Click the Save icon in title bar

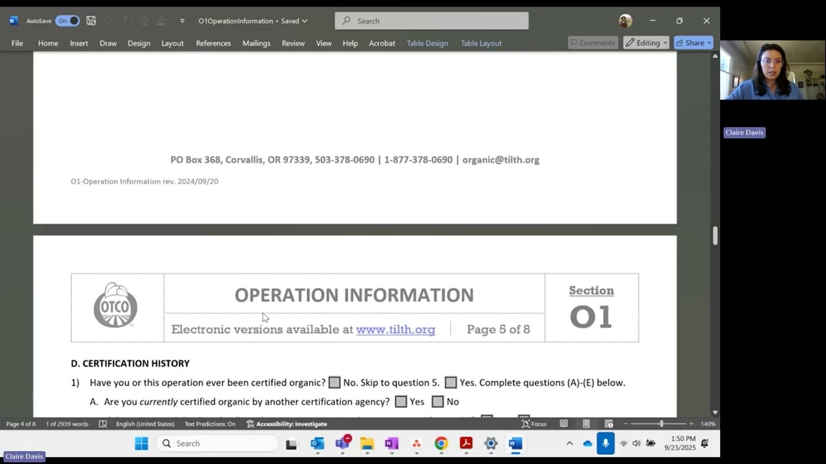pos(91,21)
